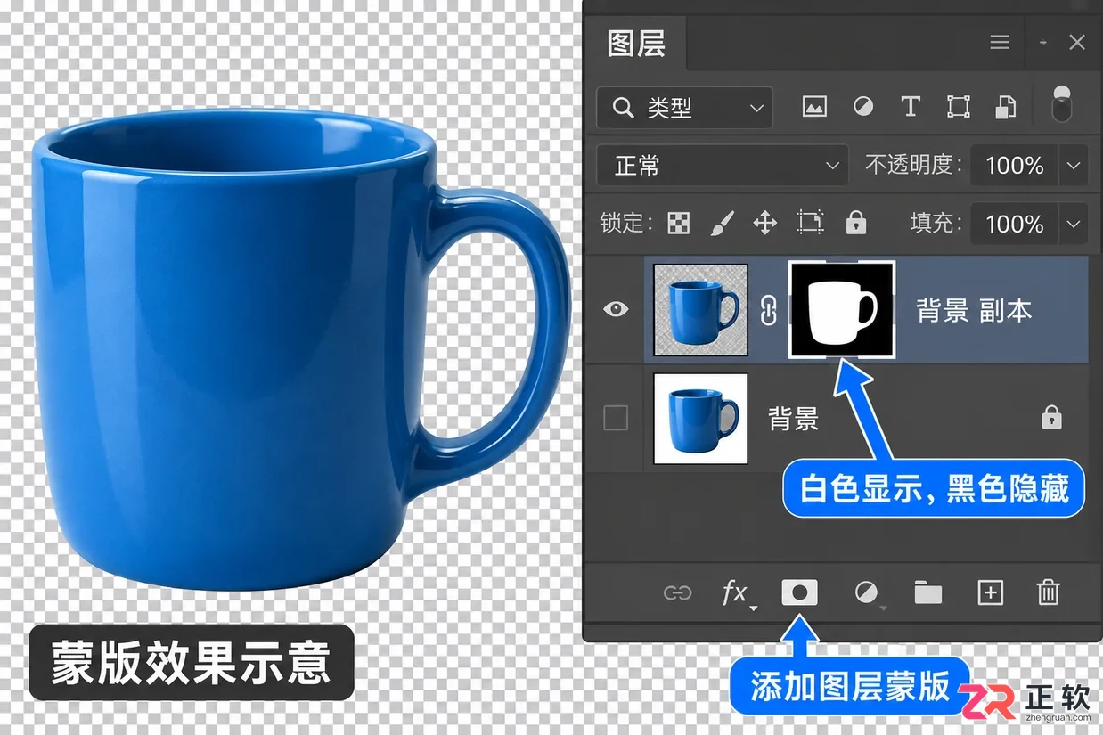Lock all layer attributes

(x=856, y=222)
